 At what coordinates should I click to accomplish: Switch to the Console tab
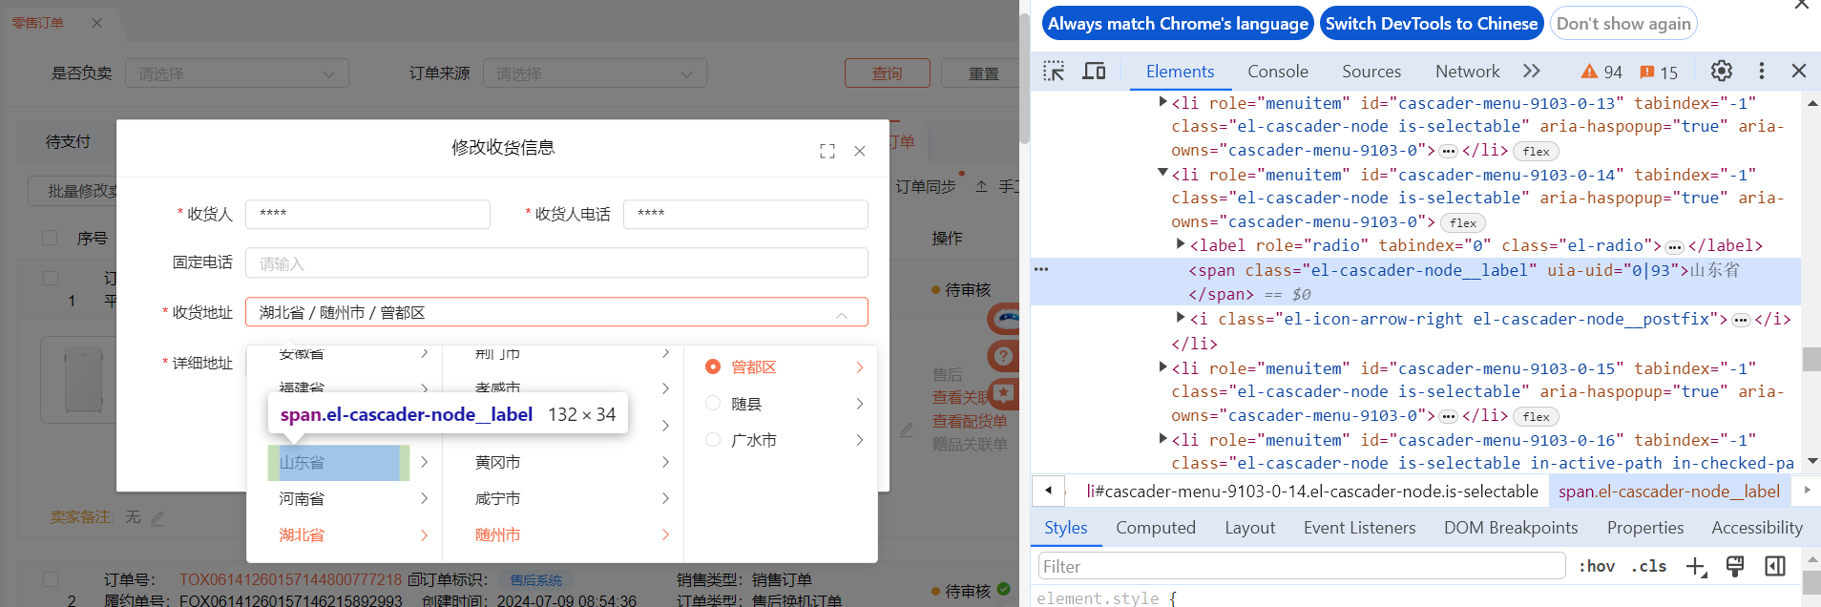pyautogui.click(x=1277, y=72)
